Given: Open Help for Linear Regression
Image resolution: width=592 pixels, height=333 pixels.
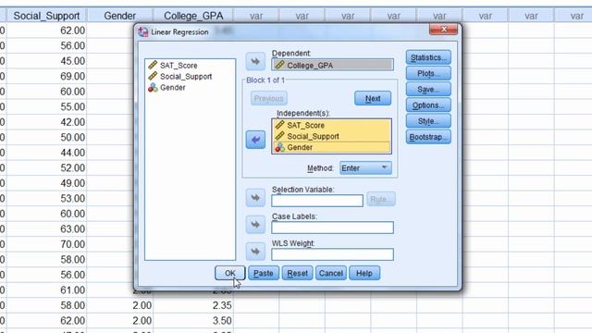Looking at the screenshot, I should pyautogui.click(x=364, y=273).
